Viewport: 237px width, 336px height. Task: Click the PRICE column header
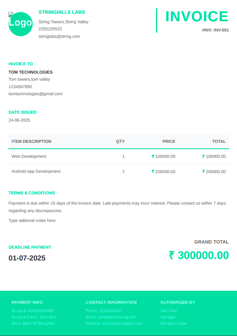tap(169, 142)
